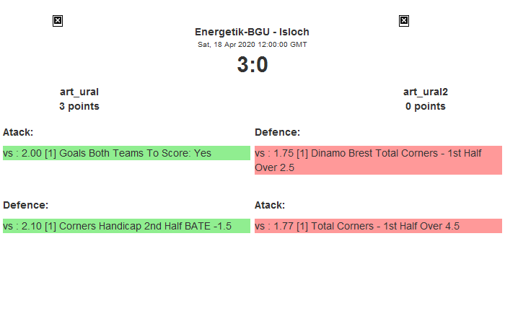The image size is (505, 332).
Task: Click the 3 points label
Action: pyautogui.click(x=79, y=106)
